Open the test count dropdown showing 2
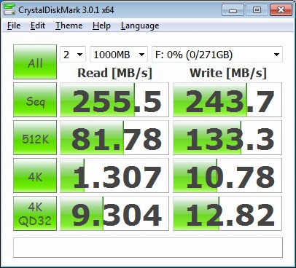This screenshot has width=296, height=268. point(73,55)
